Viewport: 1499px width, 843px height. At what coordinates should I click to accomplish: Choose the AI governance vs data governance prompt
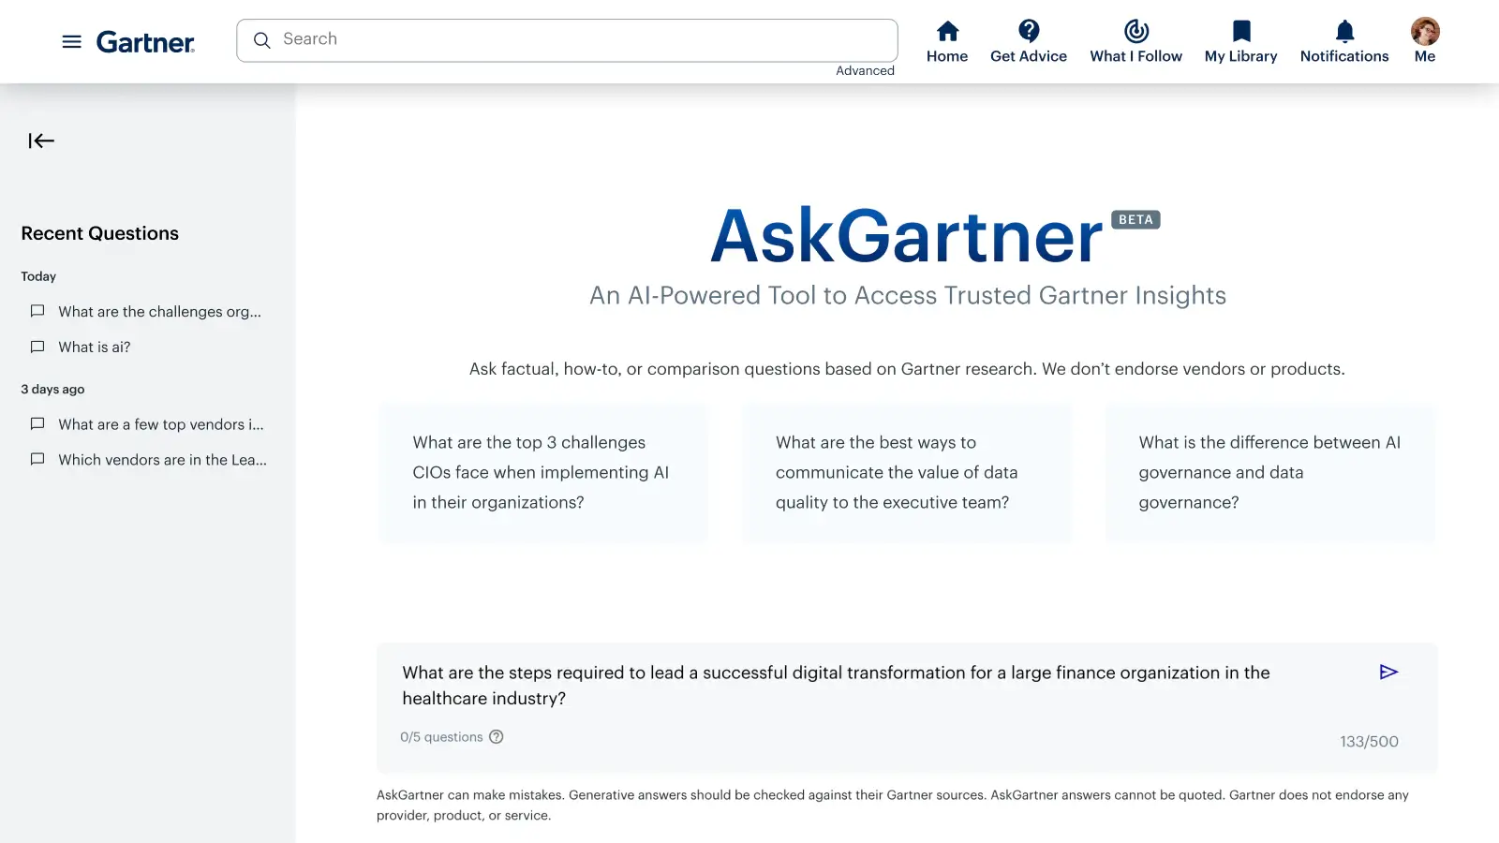tap(1269, 472)
